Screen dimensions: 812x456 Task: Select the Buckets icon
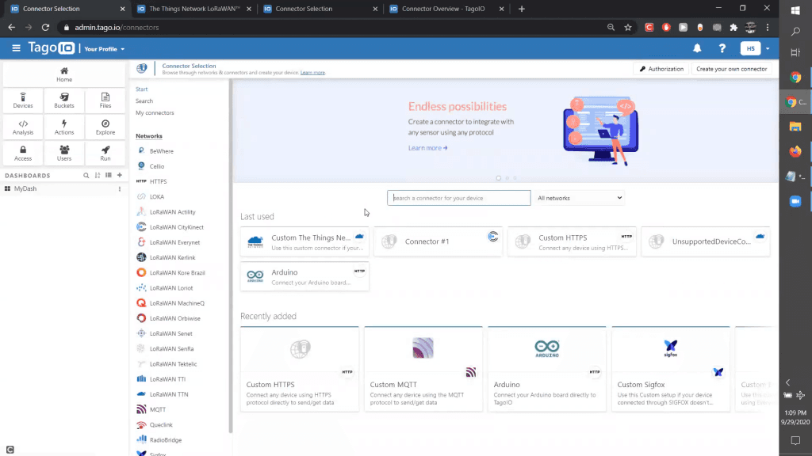click(x=64, y=100)
